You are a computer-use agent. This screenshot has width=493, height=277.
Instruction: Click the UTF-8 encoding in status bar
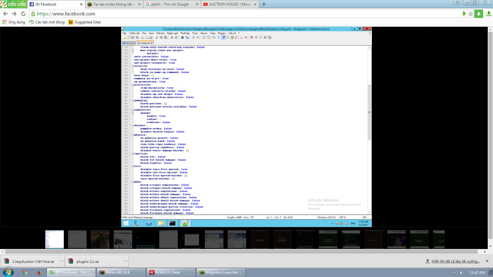[x=343, y=217]
